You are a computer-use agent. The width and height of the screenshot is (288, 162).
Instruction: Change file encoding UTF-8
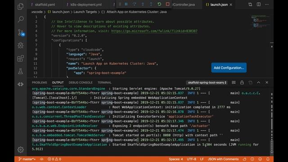[191, 159]
